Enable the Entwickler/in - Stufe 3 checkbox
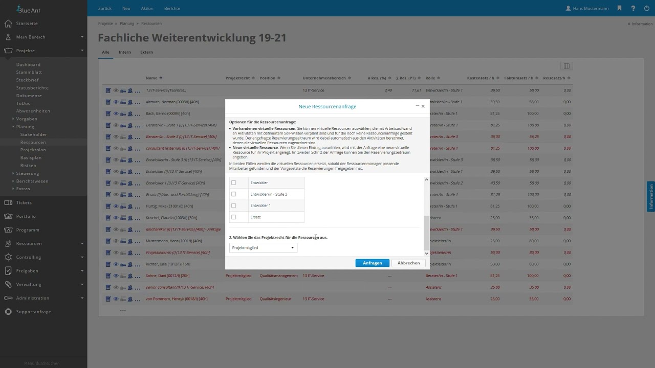The height and width of the screenshot is (368, 655). 234,194
